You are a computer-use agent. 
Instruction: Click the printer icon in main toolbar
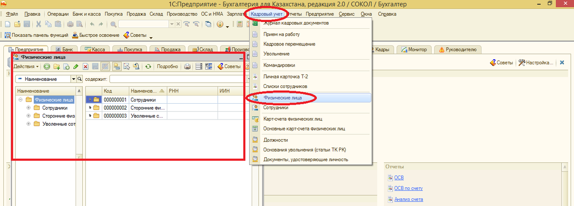coord(70,24)
